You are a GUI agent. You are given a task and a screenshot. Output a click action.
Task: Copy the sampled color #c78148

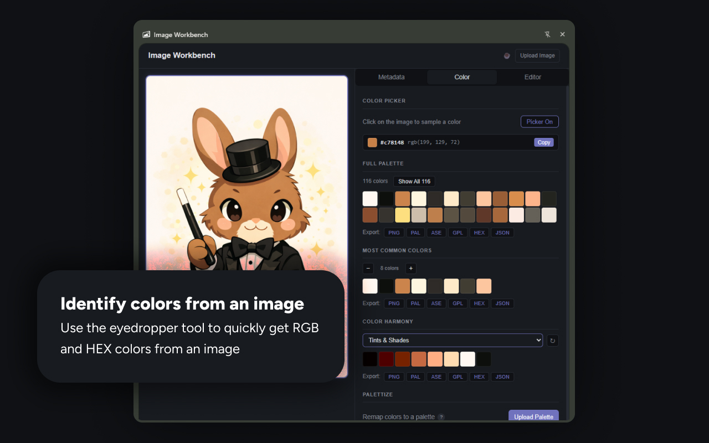543,142
